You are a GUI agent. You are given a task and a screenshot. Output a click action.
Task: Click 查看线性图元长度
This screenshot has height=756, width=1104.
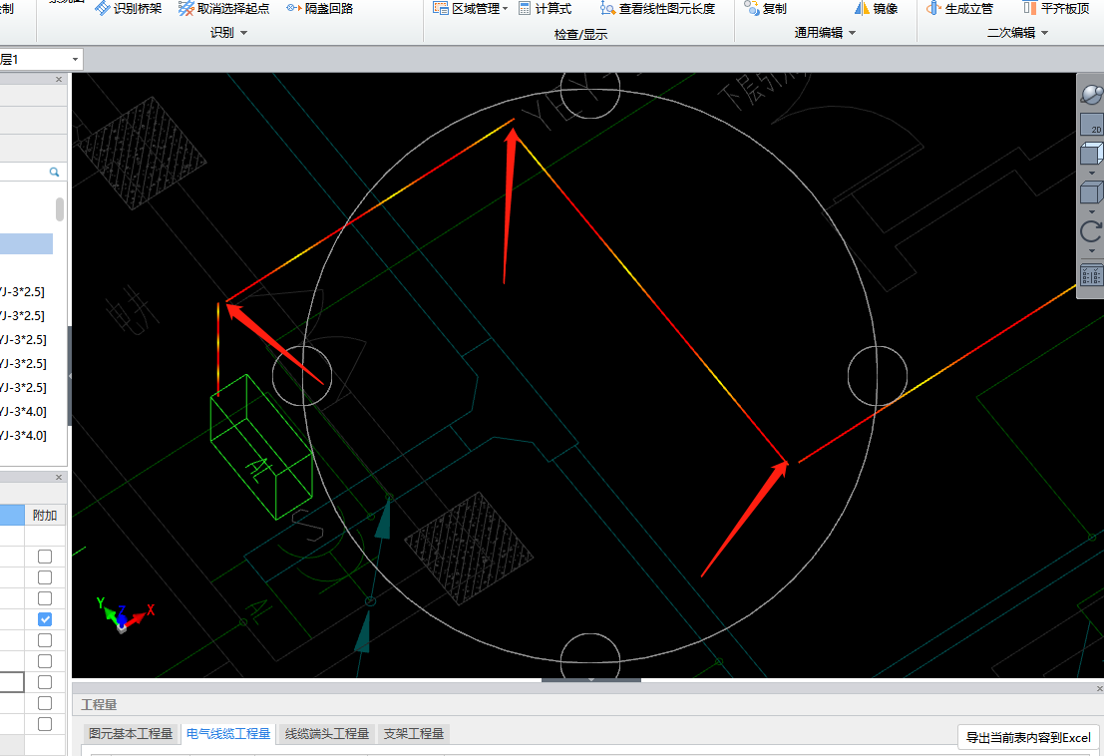pyautogui.click(x=657, y=8)
